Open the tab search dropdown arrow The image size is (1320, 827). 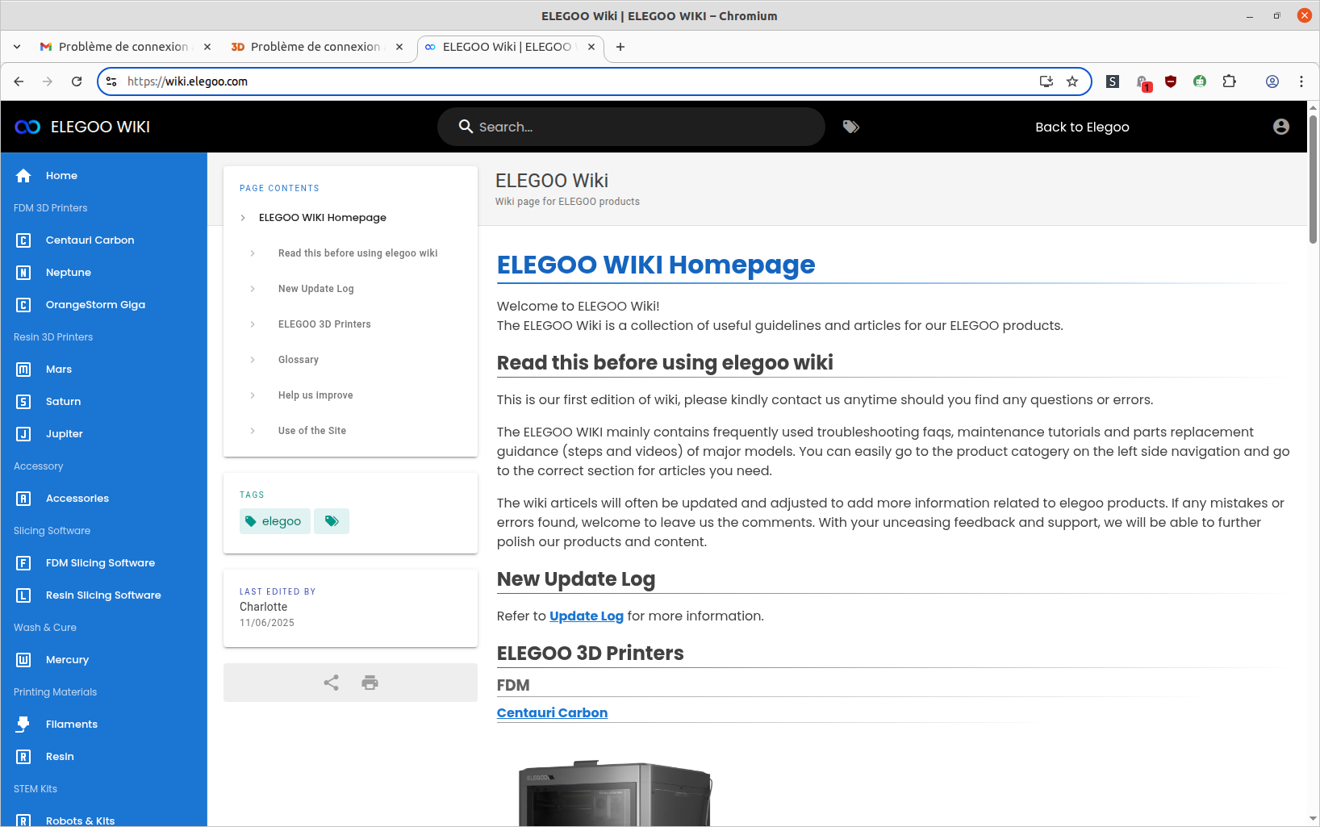click(x=17, y=47)
